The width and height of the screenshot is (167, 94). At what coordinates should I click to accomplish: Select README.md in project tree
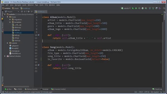click(x=15, y=53)
